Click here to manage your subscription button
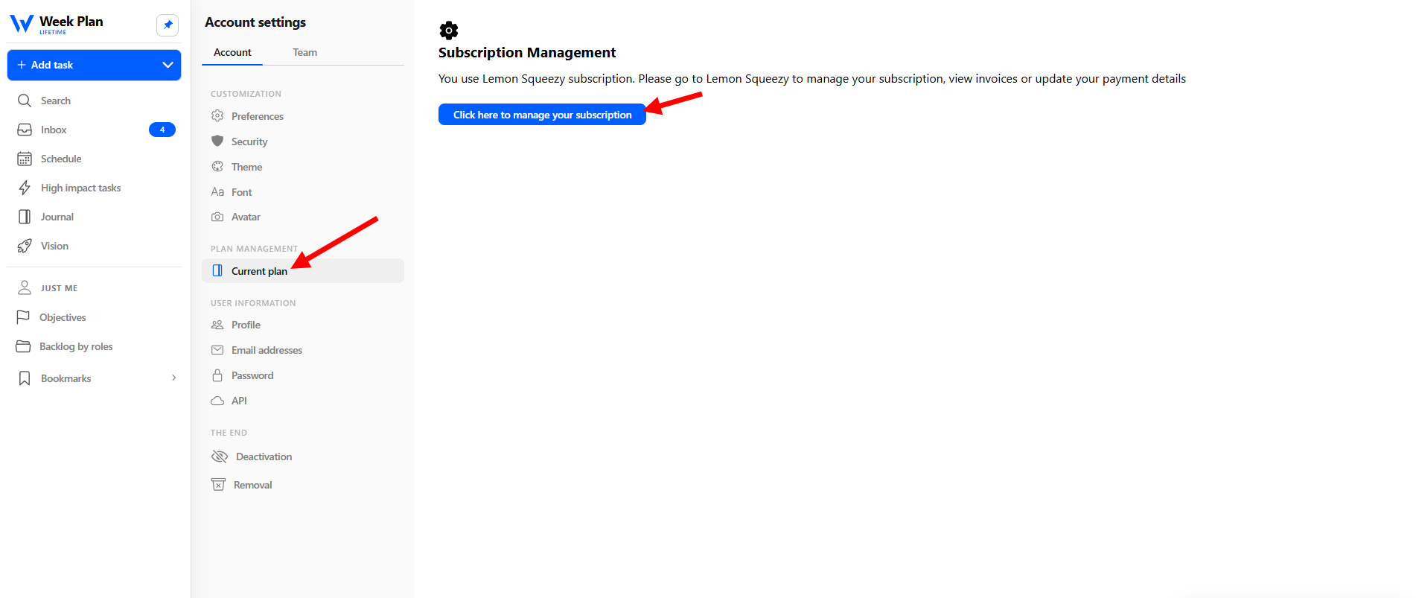This screenshot has width=1416, height=598. [x=542, y=115]
